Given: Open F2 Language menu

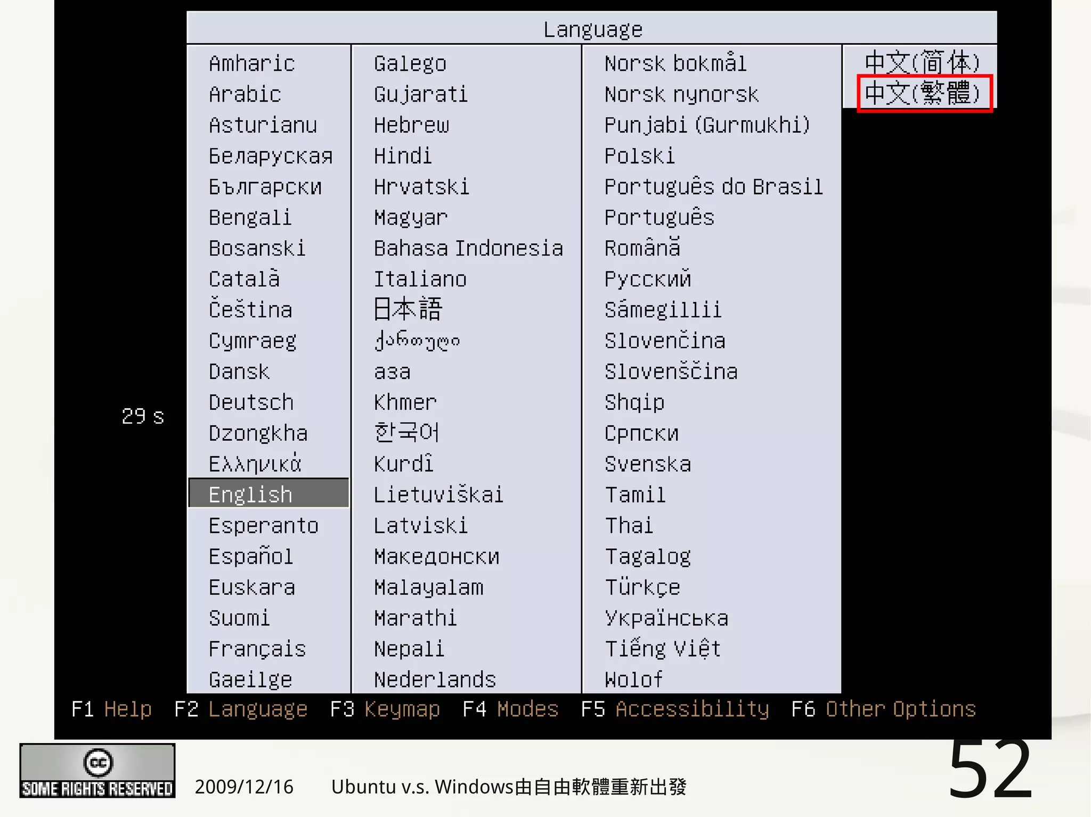Looking at the screenshot, I should [241, 709].
